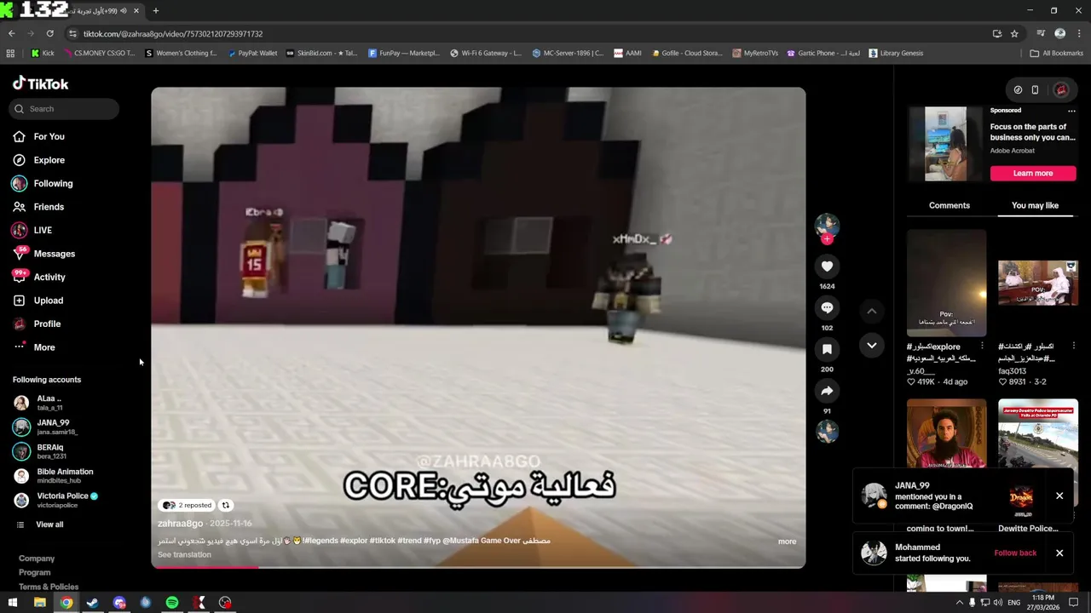Image resolution: width=1091 pixels, height=613 pixels.
Task: Click the Get Coins icon
Action: (x=1018, y=89)
